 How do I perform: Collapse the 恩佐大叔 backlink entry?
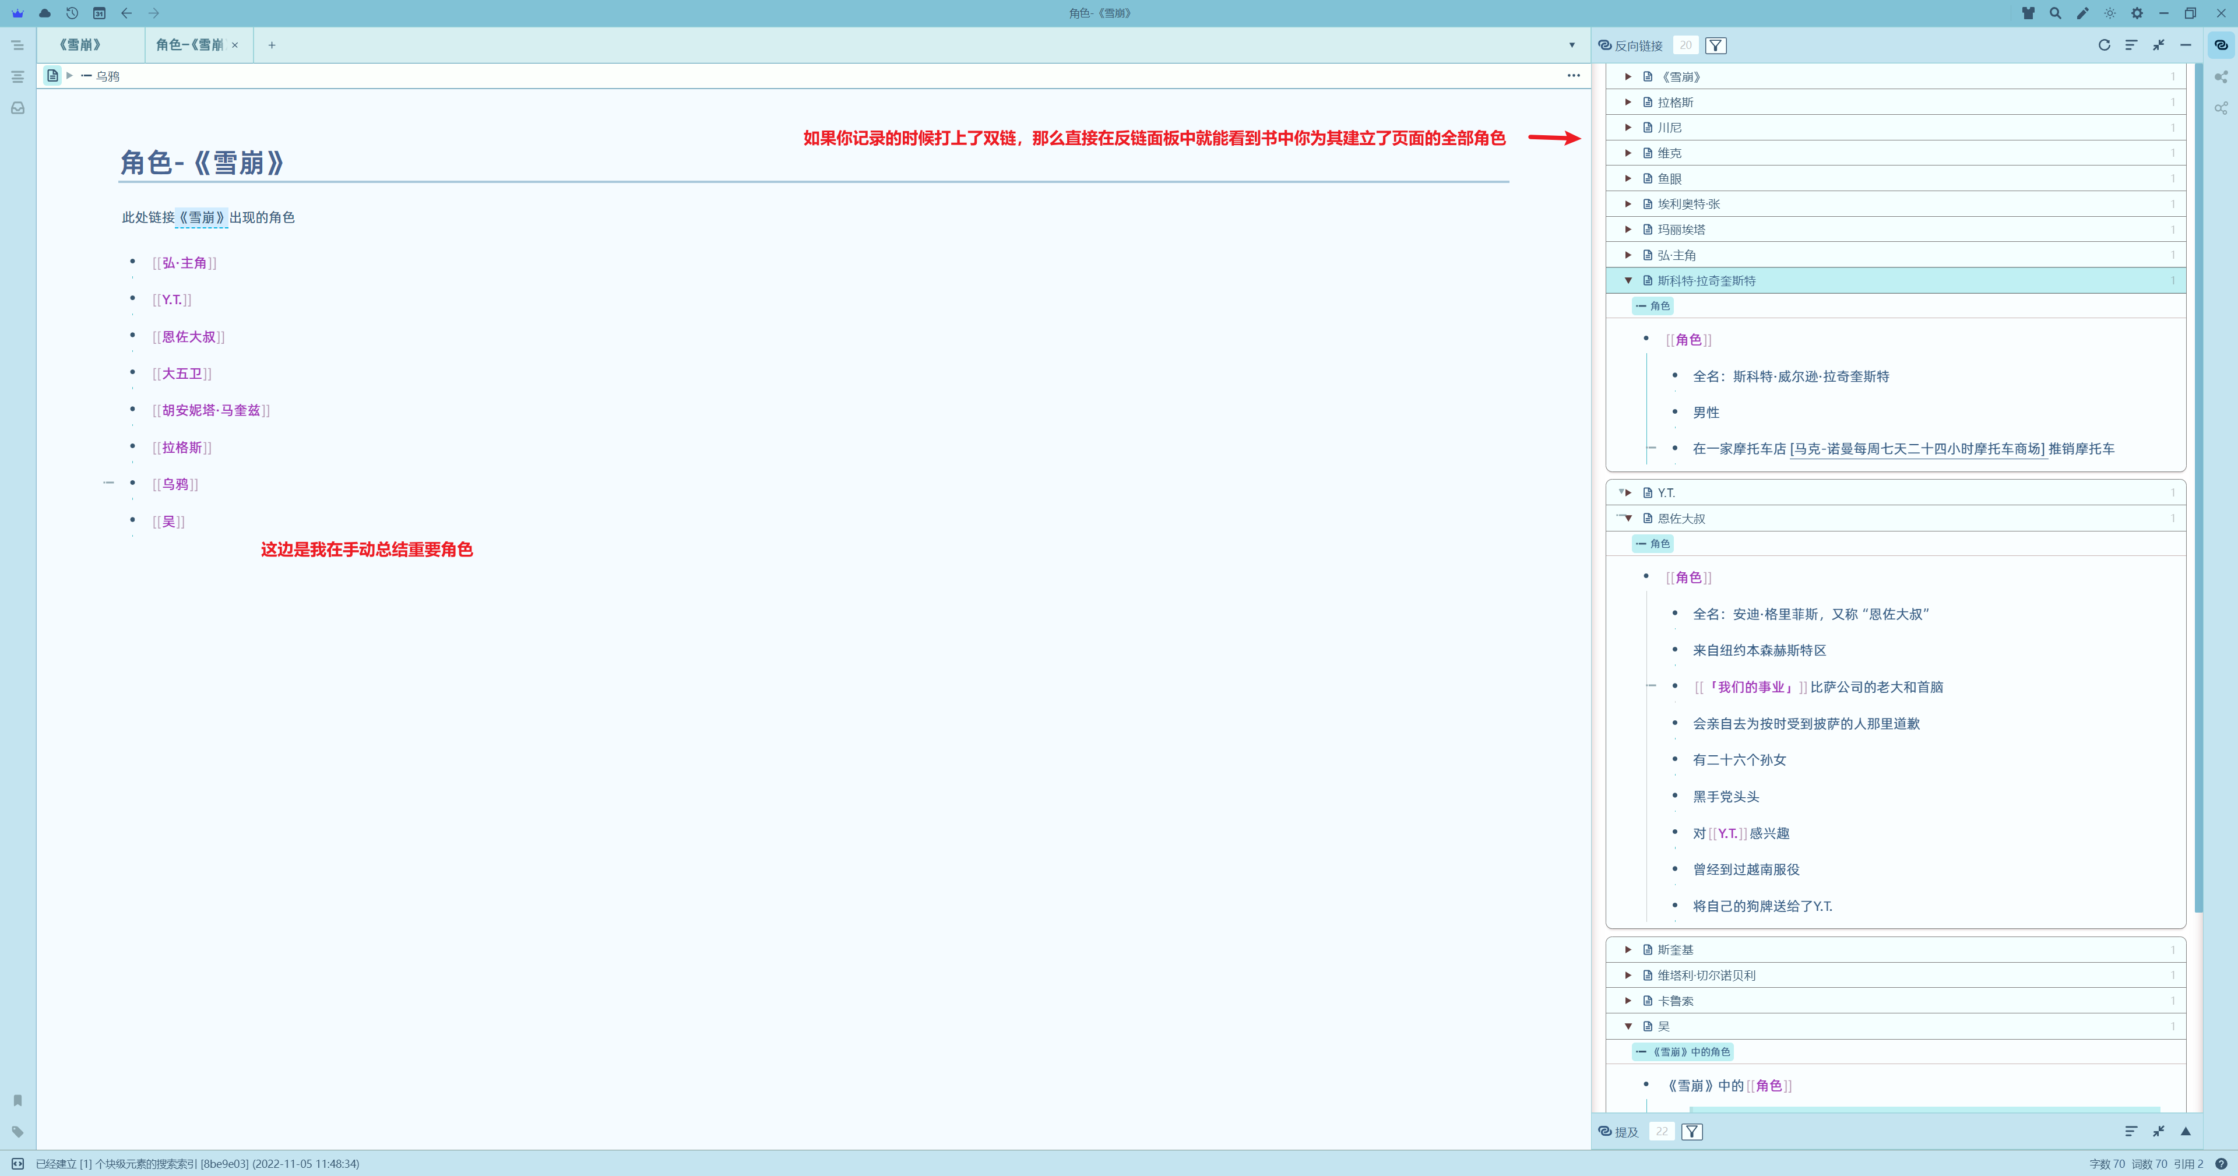pos(1628,519)
